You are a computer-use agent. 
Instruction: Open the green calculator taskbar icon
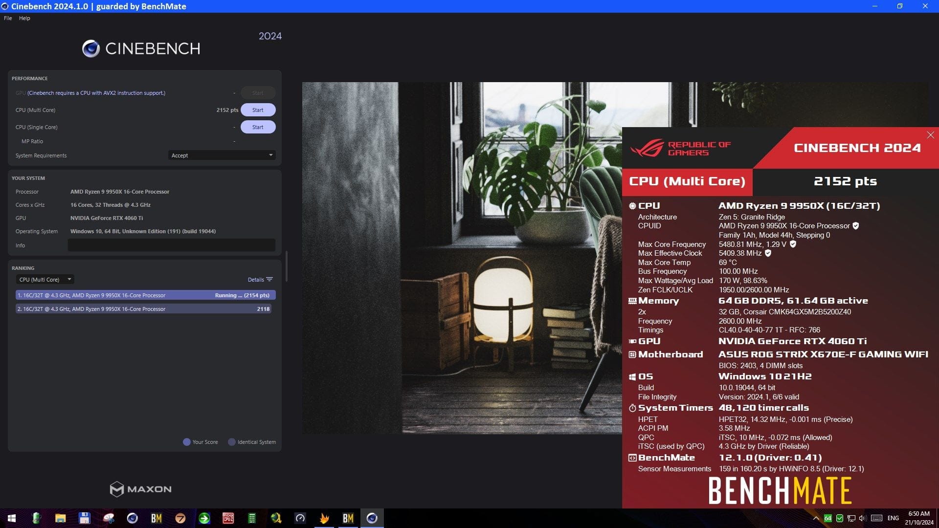tap(252, 518)
